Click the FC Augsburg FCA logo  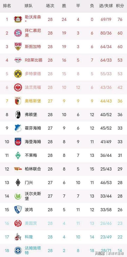tap(18, 101)
